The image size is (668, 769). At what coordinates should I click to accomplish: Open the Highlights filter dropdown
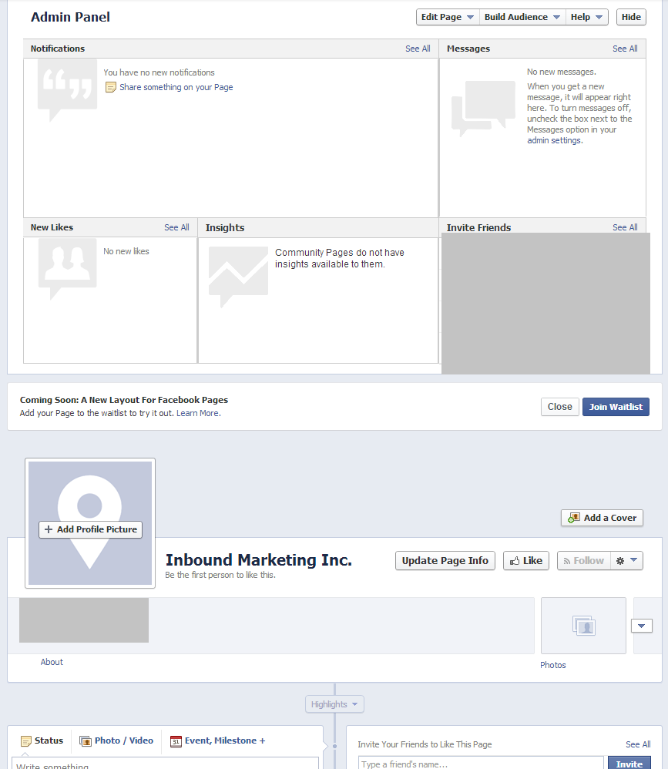point(334,704)
